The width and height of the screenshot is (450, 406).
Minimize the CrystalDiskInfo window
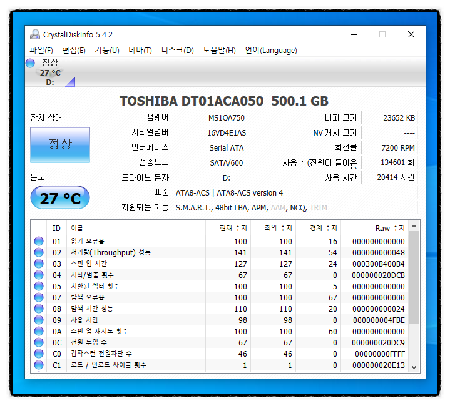click(354, 34)
